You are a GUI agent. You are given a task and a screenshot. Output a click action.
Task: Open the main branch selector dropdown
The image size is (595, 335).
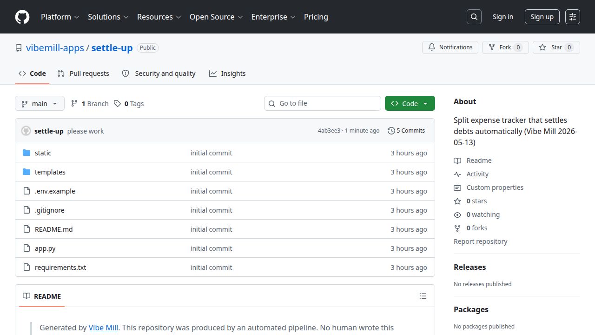pos(40,103)
